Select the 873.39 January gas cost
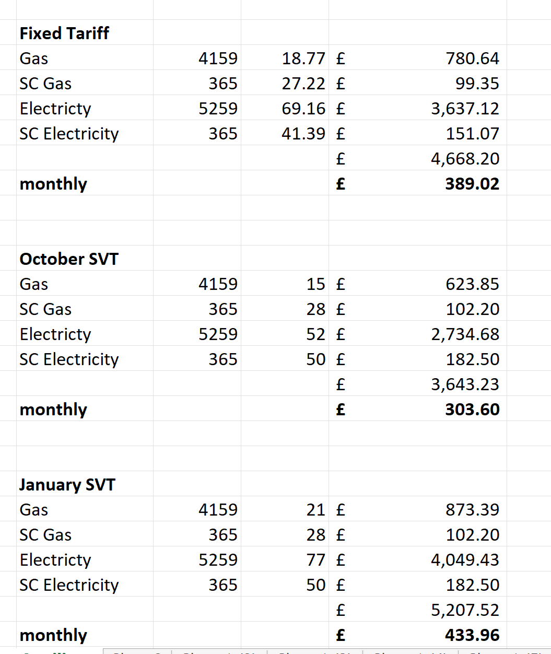Viewport: 551px width, 654px height. pyautogui.click(x=472, y=510)
